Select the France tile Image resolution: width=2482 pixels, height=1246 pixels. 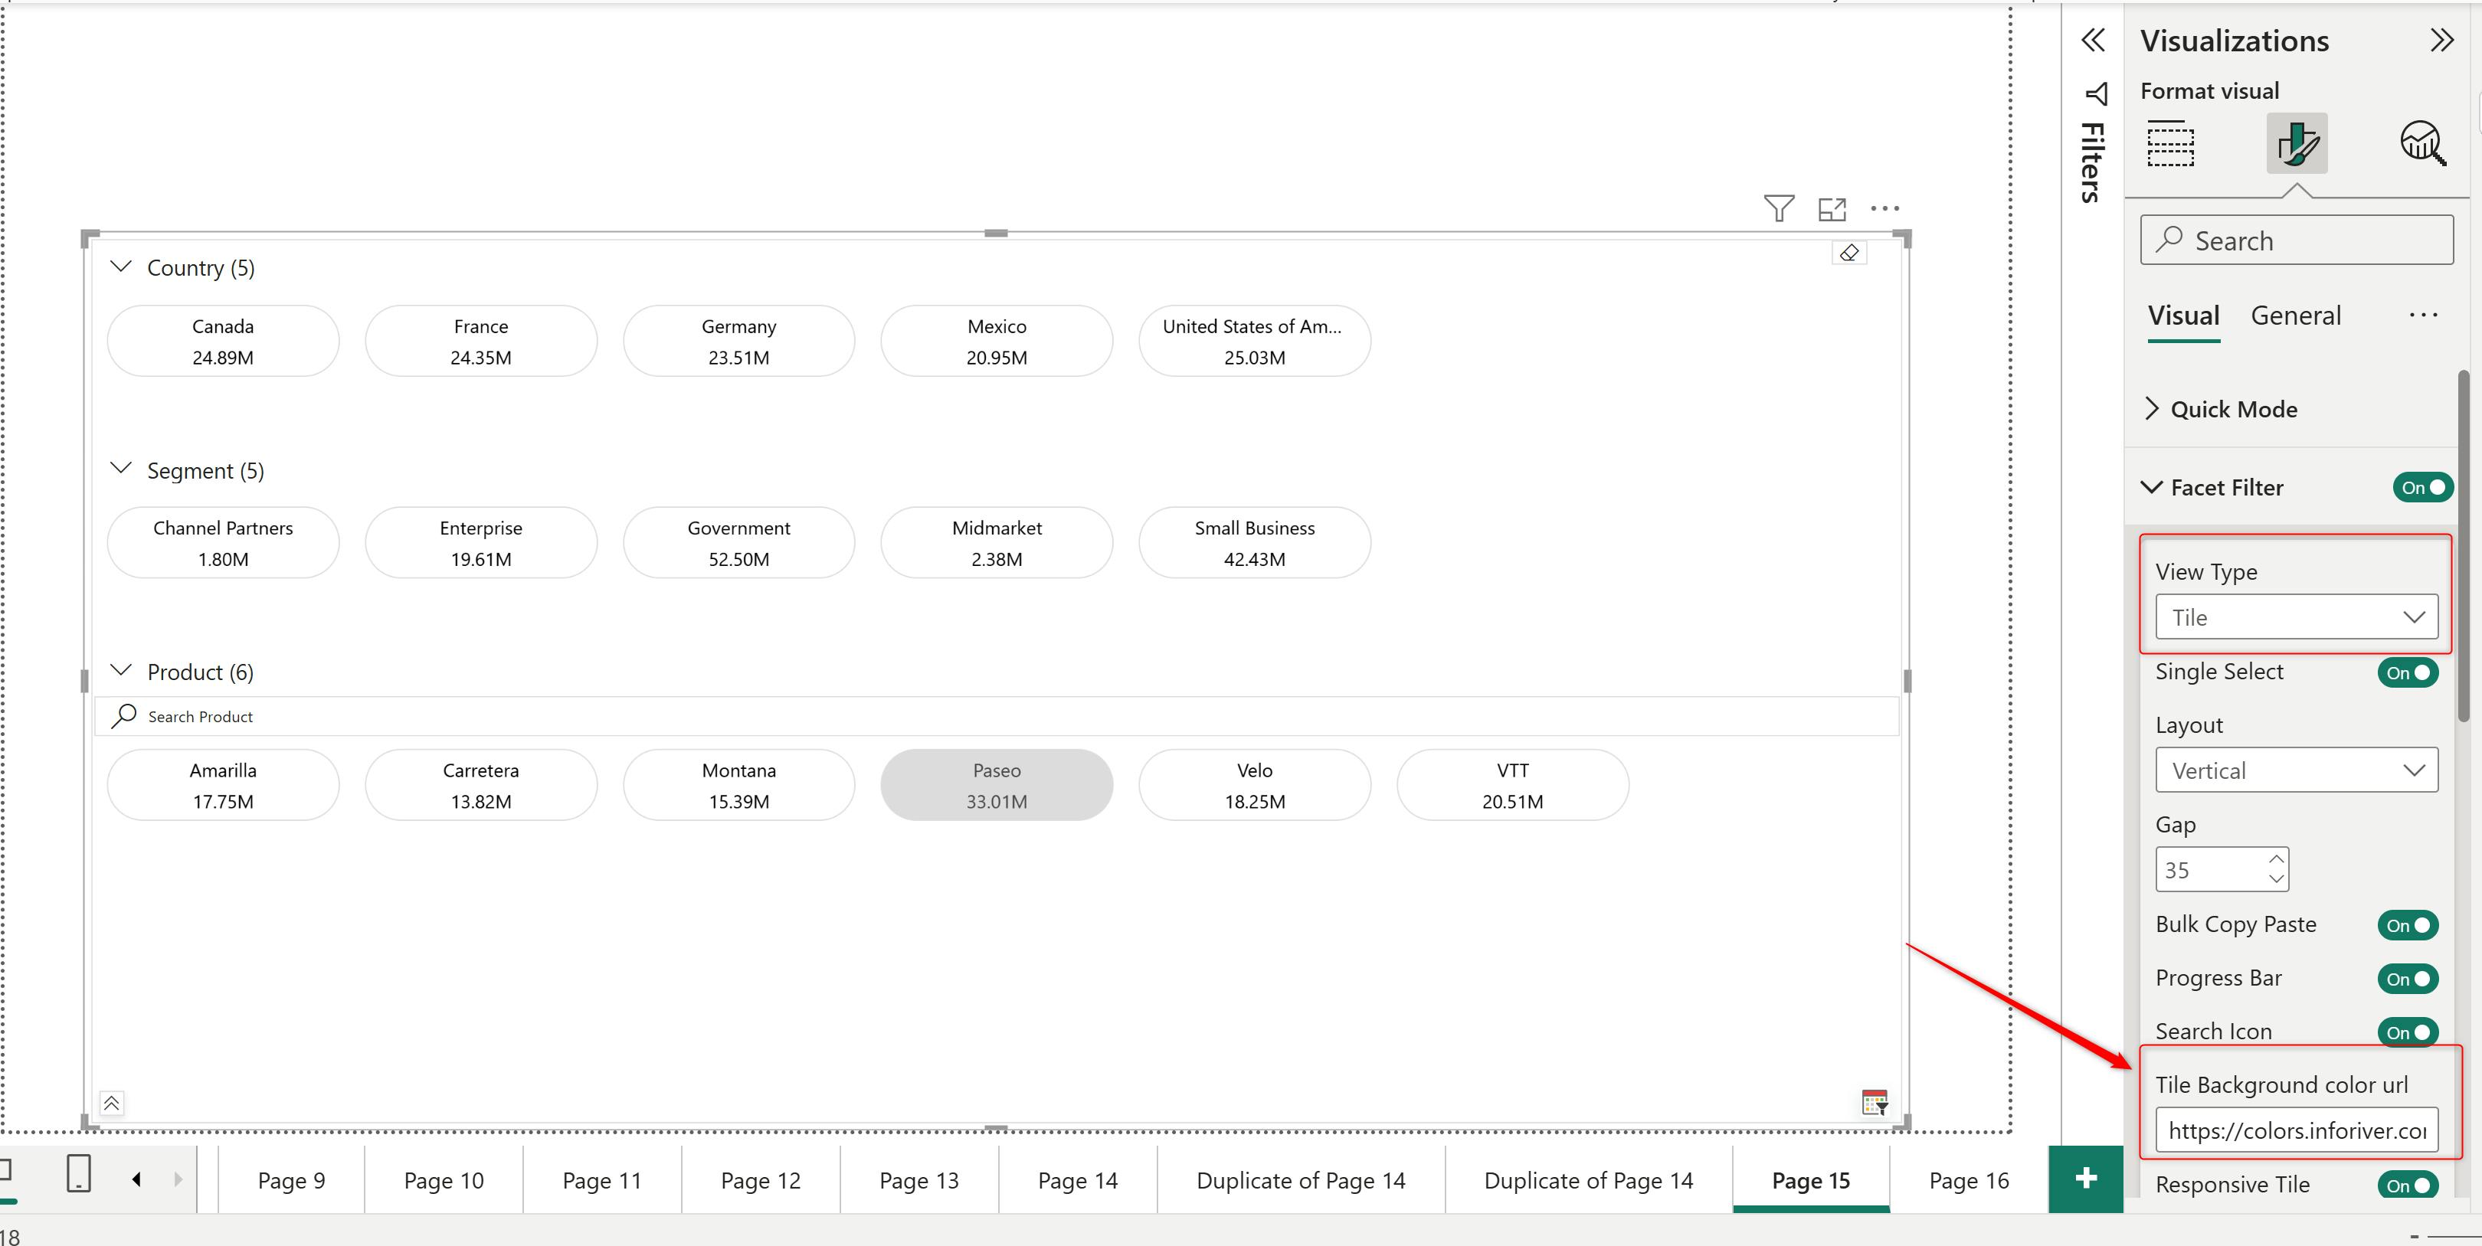click(x=481, y=341)
